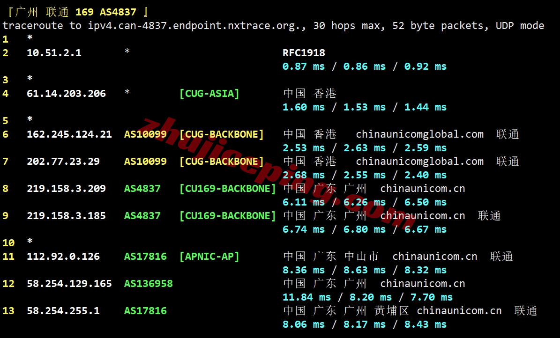
Task: Click the RFC1918 label on hop 2
Action: pos(304,53)
